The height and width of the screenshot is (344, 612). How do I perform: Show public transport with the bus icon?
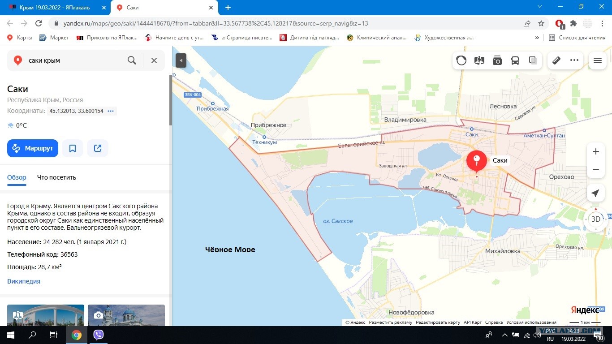pyautogui.click(x=515, y=60)
